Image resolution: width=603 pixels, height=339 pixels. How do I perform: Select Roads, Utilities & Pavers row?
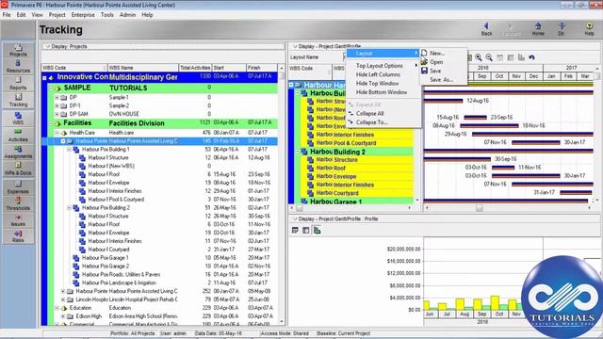(159, 274)
